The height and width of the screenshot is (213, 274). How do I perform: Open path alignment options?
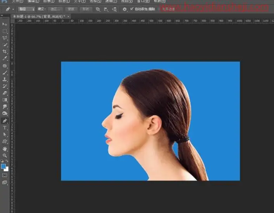106,9
